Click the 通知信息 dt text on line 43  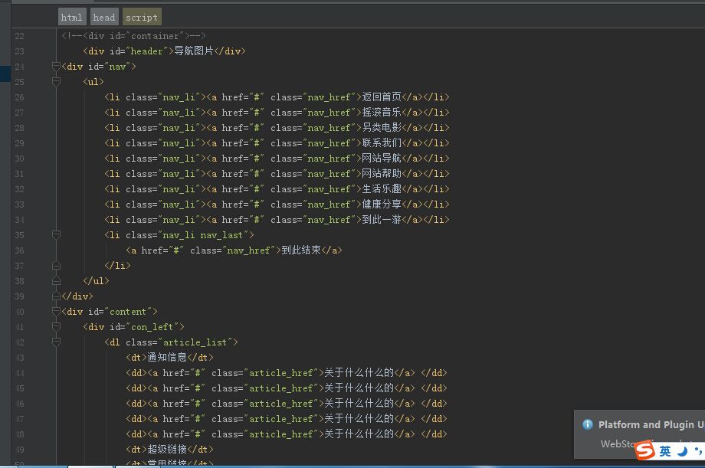[167, 358]
